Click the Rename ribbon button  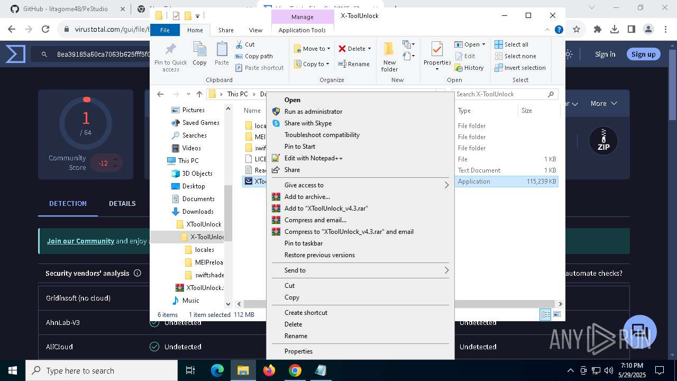(x=354, y=64)
